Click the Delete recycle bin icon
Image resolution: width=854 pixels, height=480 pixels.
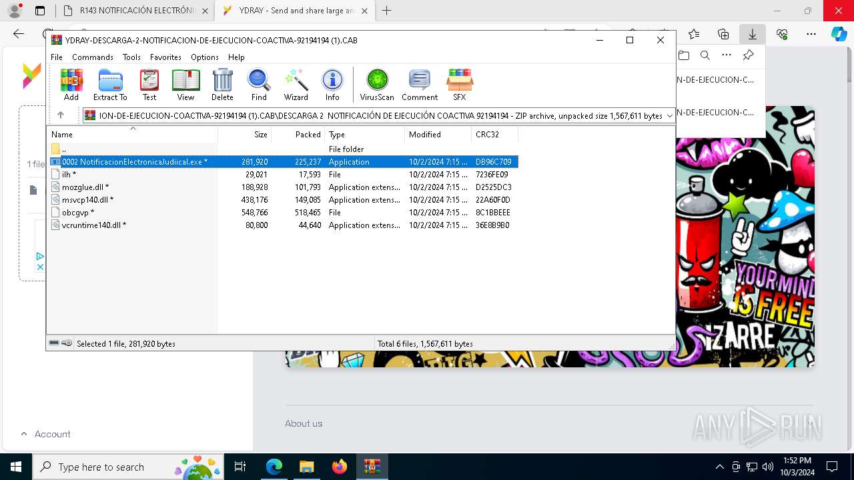pyautogui.click(x=222, y=85)
